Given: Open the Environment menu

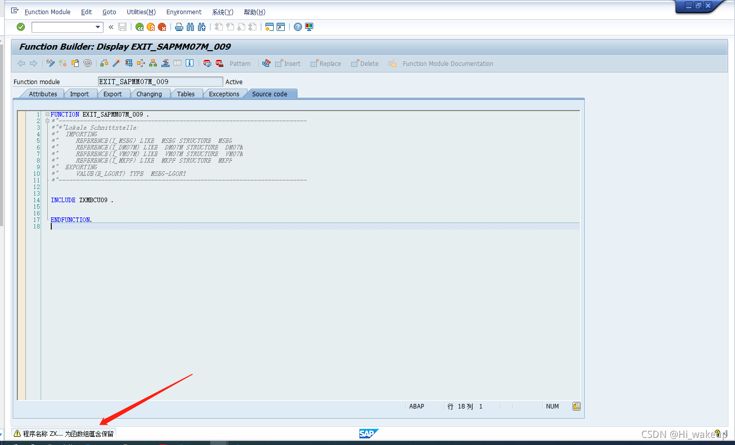Looking at the screenshot, I should [x=184, y=12].
